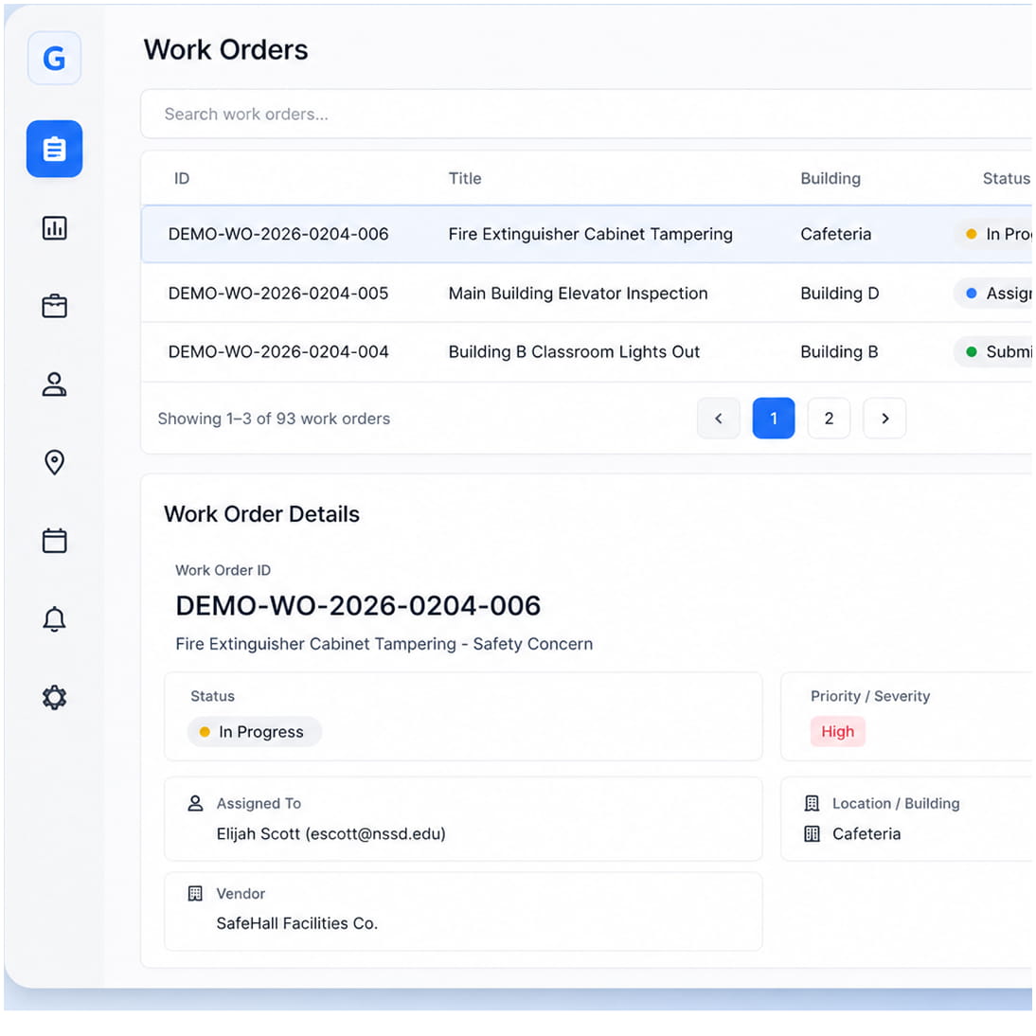Image resolution: width=1036 pixels, height=1036 pixels.
Task: Click title Main Building Elevator Inspection
Action: point(578,293)
